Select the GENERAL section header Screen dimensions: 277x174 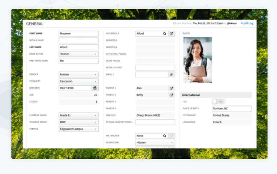click(35, 24)
